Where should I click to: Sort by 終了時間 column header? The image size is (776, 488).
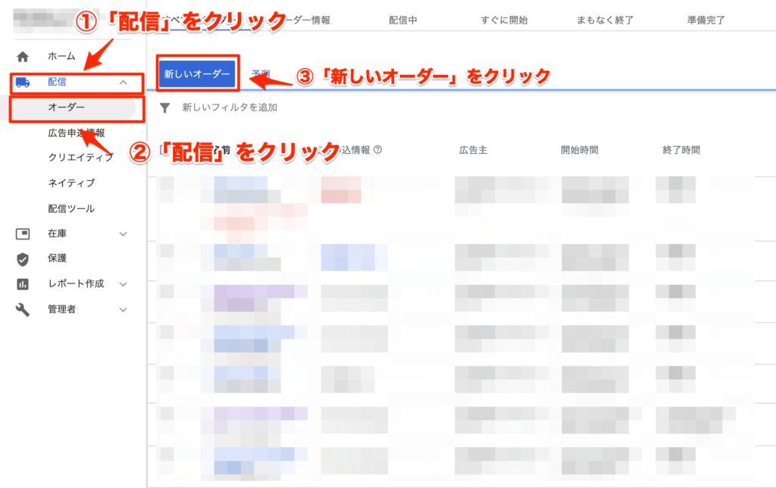[681, 150]
